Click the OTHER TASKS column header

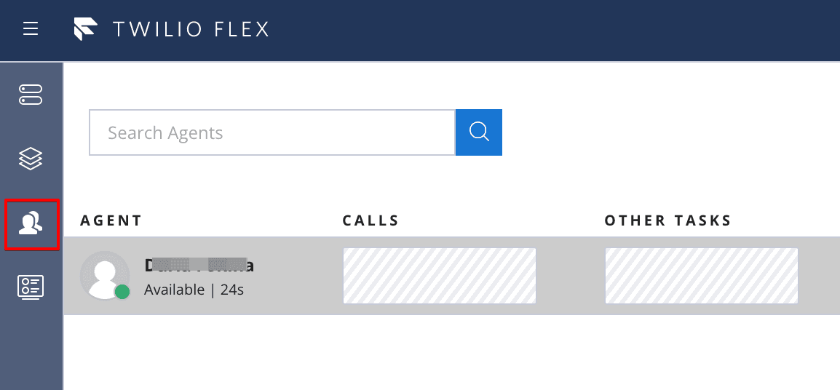(667, 220)
